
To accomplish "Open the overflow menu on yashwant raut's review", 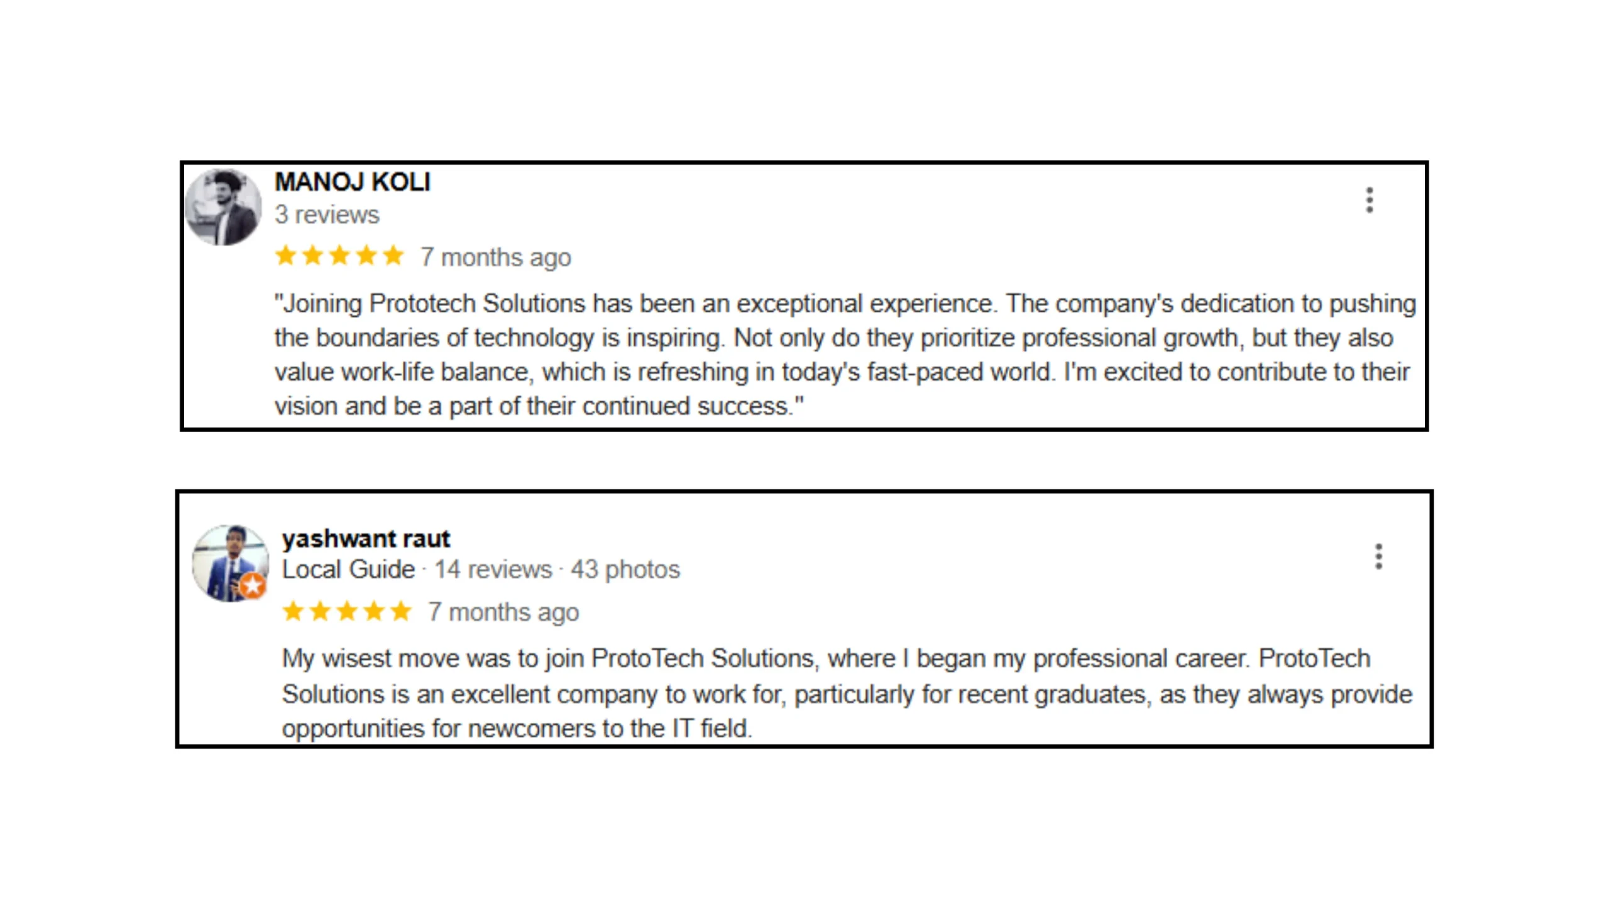I will coord(1378,555).
